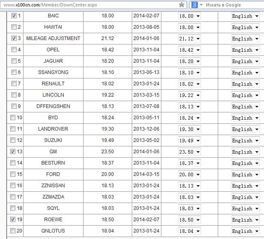Open Google search engine icon selector

point(195,5)
